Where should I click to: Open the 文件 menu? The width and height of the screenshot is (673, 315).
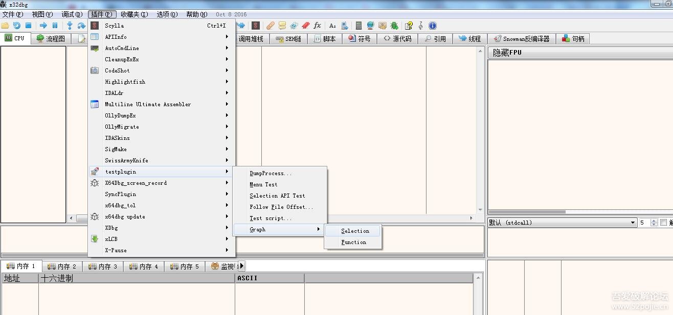click(13, 14)
